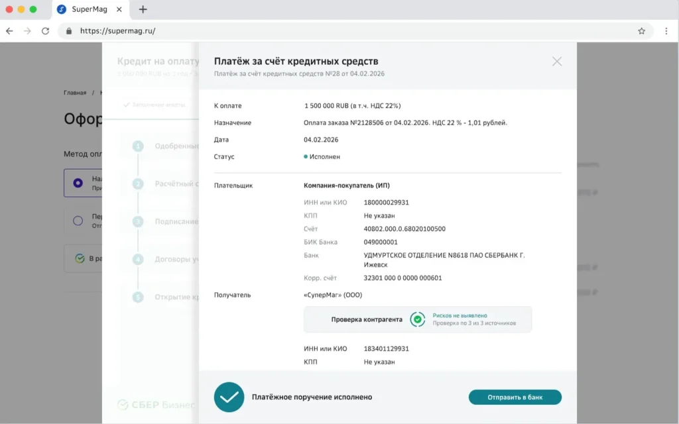679x424 pixels.
Task: Click 'Проверка по 3 из 3 источников' text
Action: point(474,323)
